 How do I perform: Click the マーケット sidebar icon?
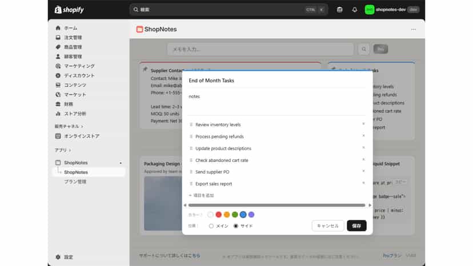pos(58,94)
